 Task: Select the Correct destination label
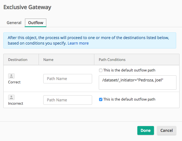[x=14, y=82]
